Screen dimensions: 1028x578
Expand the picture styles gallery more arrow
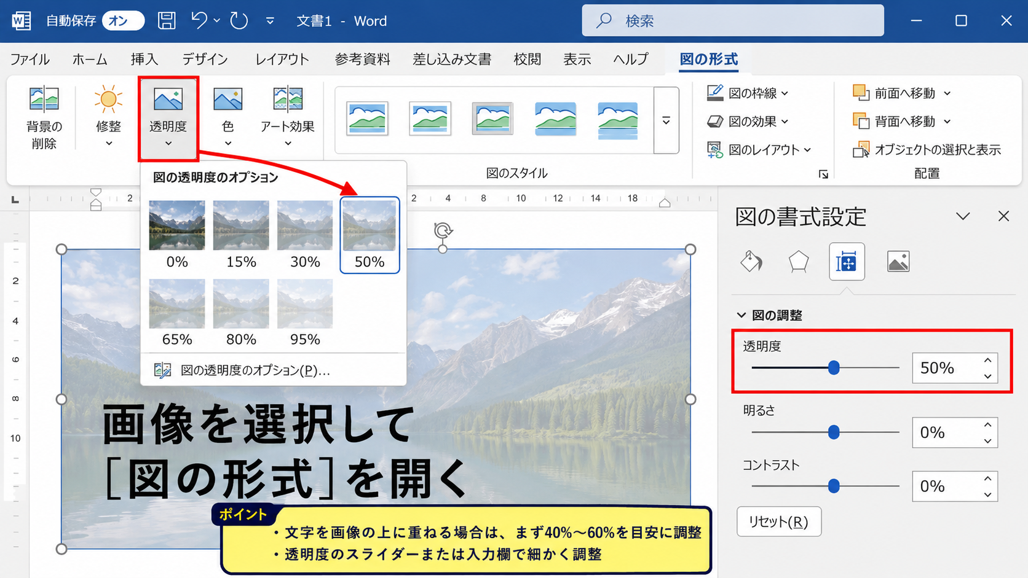pos(666,120)
